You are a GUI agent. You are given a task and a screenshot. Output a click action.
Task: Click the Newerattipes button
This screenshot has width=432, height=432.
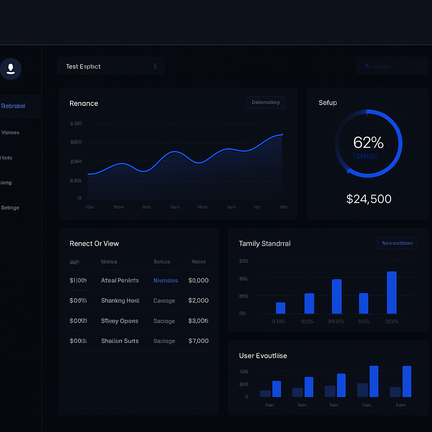pyautogui.click(x=397, y=243)
